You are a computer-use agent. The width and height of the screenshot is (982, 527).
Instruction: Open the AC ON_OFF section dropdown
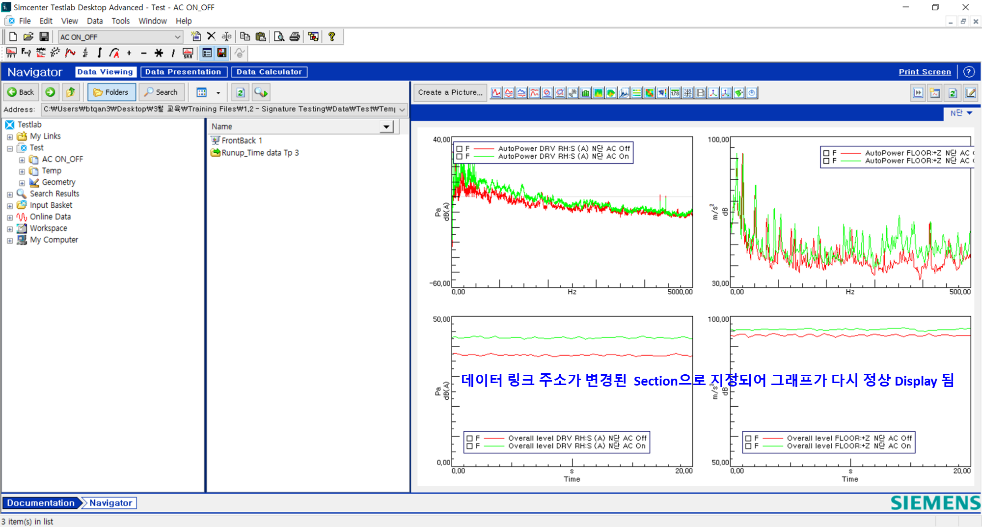click(x=177, y=37)
